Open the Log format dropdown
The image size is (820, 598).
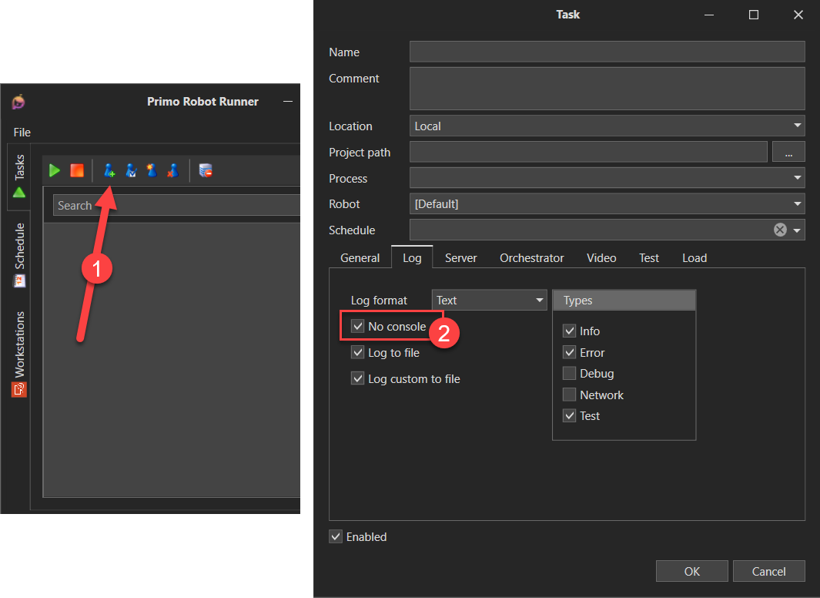pyautogui.click(x=489, y=301)
